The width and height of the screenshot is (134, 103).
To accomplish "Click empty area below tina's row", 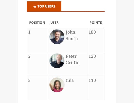I will 66,102.
